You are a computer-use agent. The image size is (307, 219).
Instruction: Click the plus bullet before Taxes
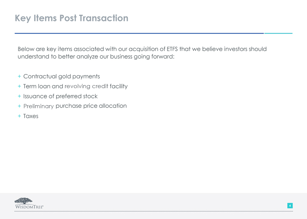20,116
